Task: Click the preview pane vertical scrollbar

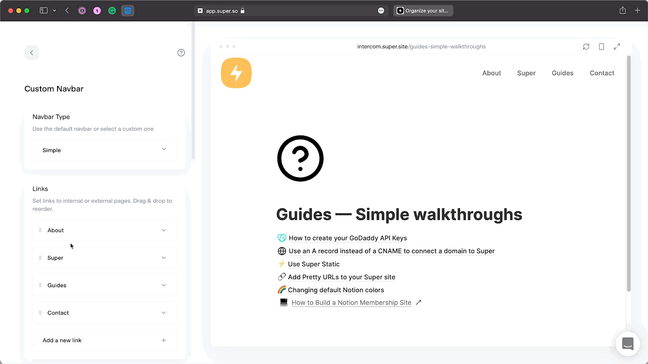Action: click(x=629, y=174)
